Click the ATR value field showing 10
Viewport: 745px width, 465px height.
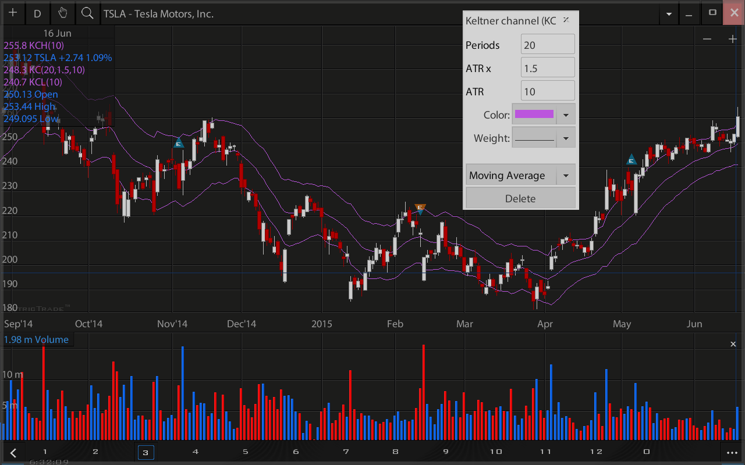click(x=548, y=91)
